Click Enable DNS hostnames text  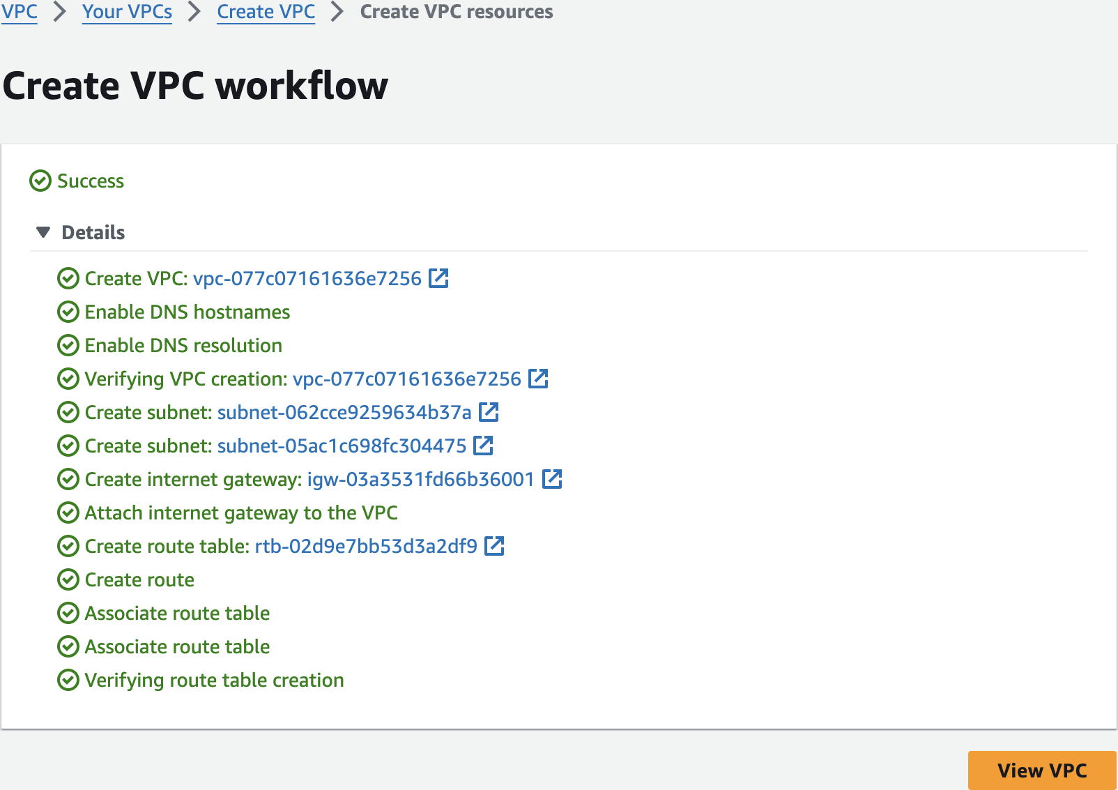(187, 312)
